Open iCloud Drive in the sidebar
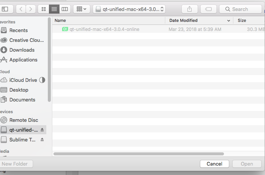 (23, 80)
